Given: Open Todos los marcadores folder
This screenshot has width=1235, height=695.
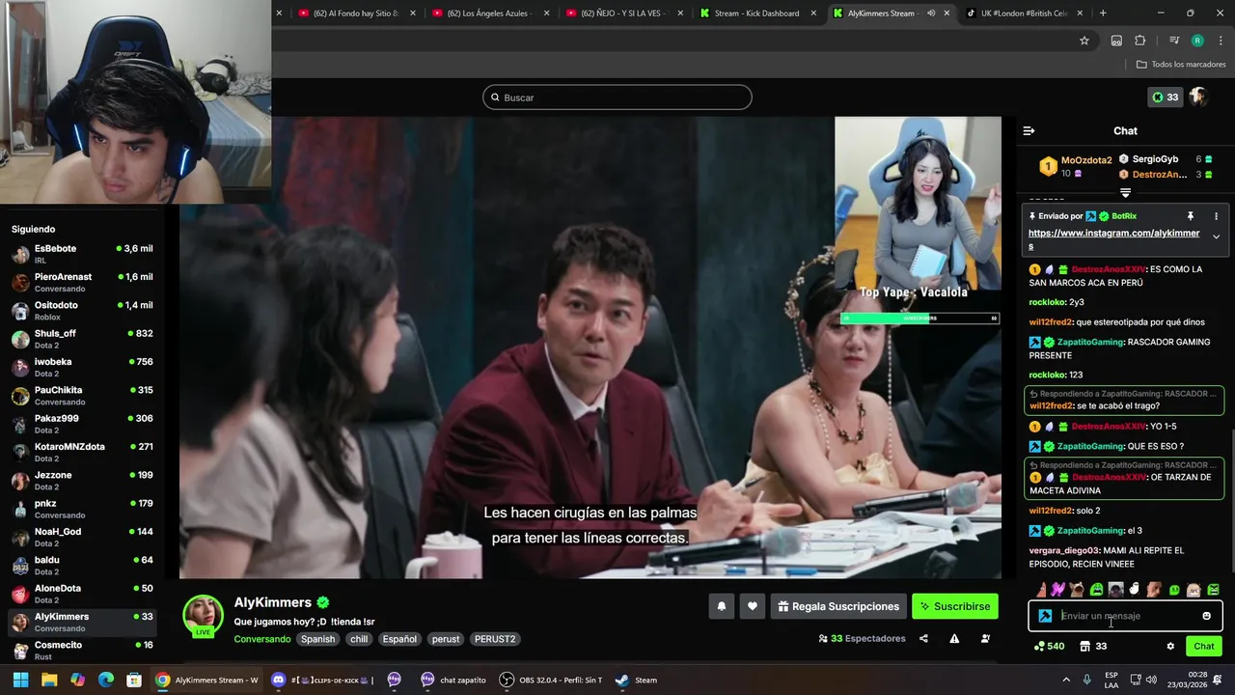Looking at the screenshot, I should (1181, 65).
